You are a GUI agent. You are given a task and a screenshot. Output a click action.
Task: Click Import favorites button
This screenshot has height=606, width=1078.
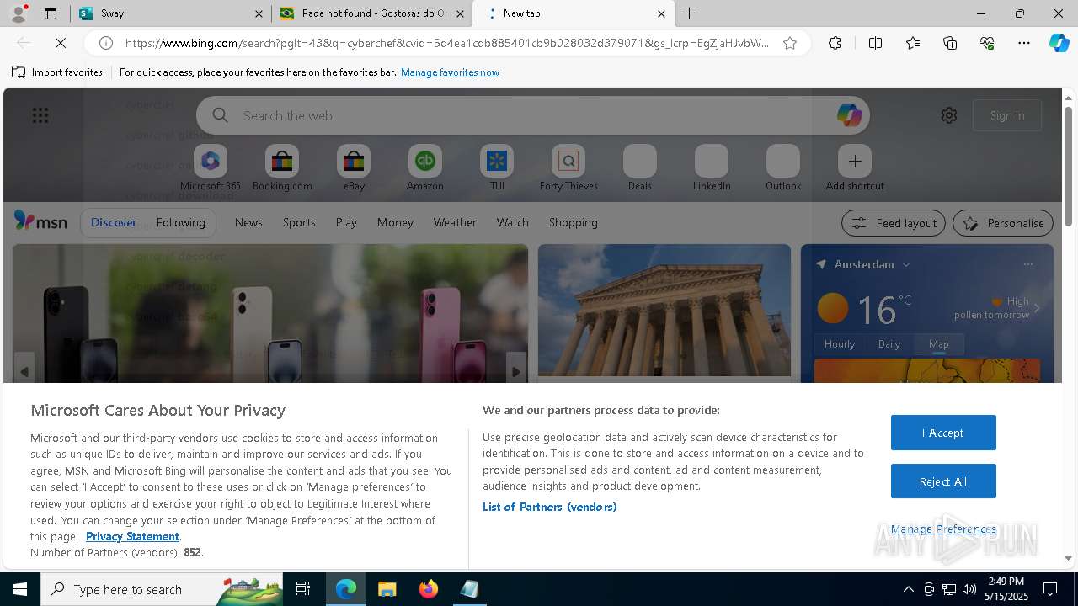(57, 72)
